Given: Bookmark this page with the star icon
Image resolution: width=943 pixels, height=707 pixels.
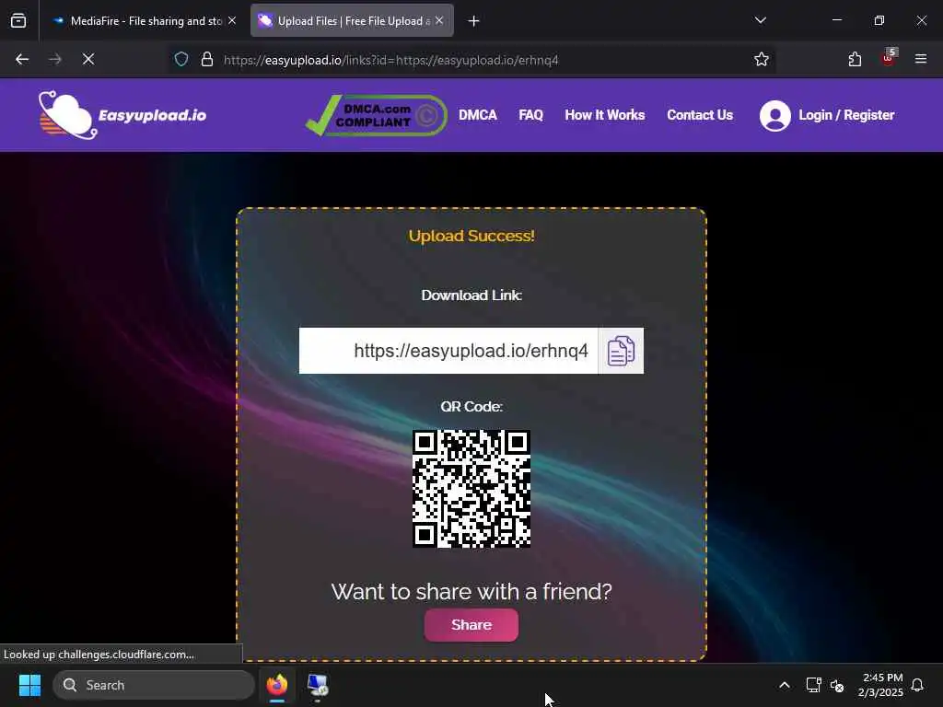Looking at the screenshot, I should coord(762,59).
